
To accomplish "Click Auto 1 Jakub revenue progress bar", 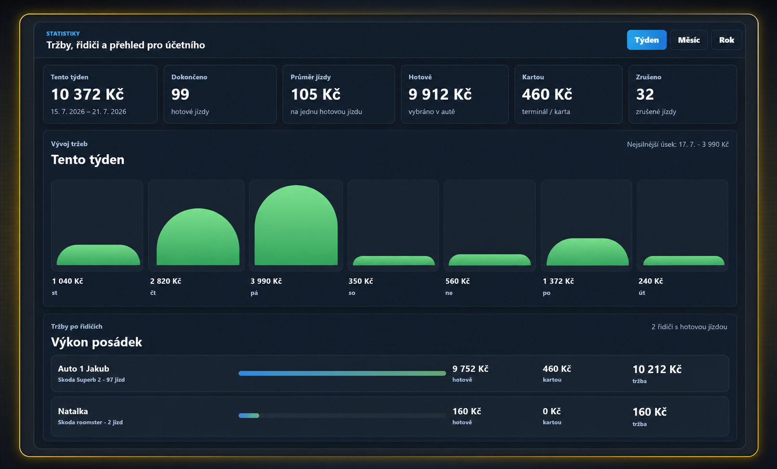I will click(x=342, y=373).
